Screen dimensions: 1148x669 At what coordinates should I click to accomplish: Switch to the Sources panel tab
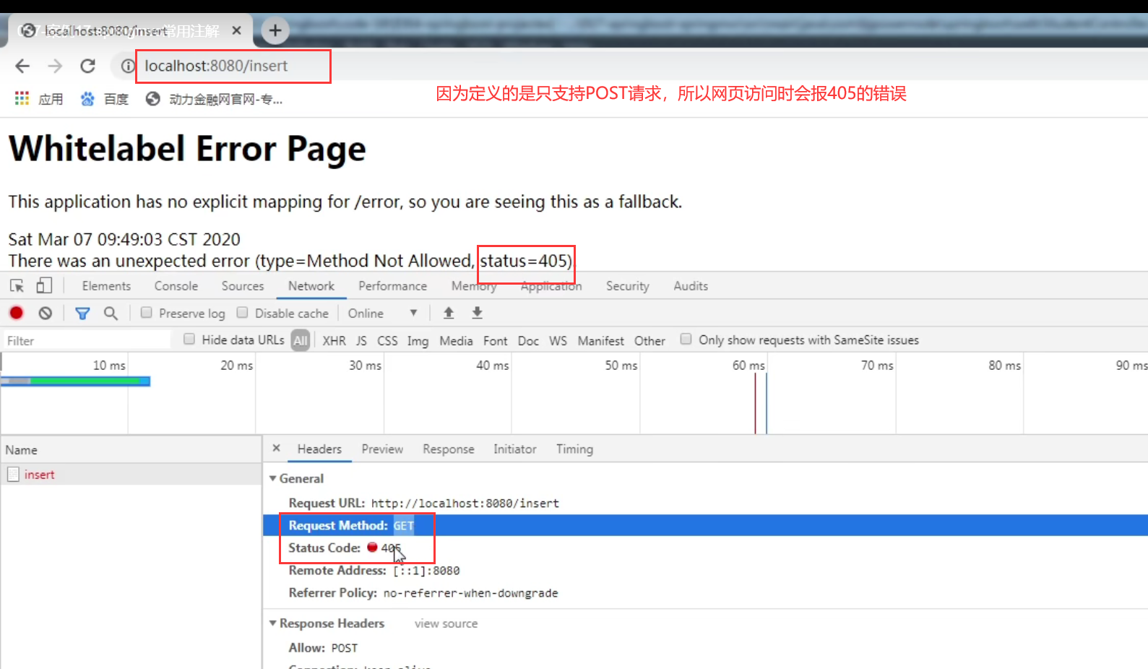coord(243,286)
